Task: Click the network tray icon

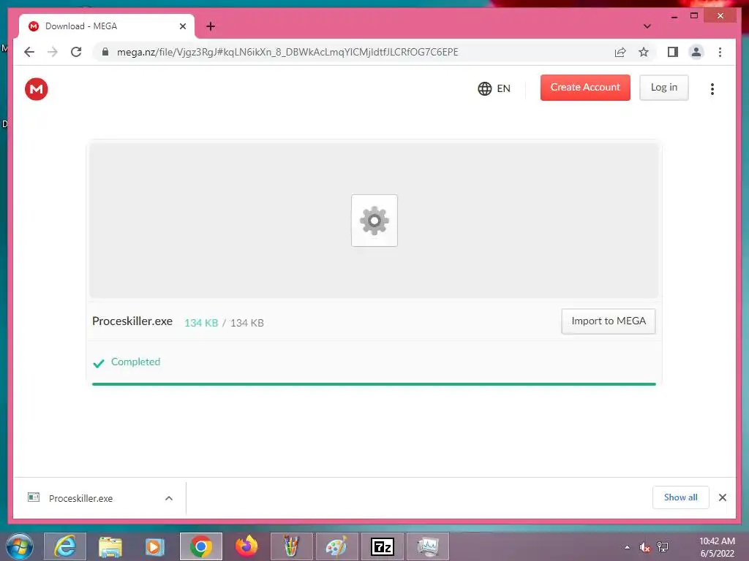Action: 663,547
